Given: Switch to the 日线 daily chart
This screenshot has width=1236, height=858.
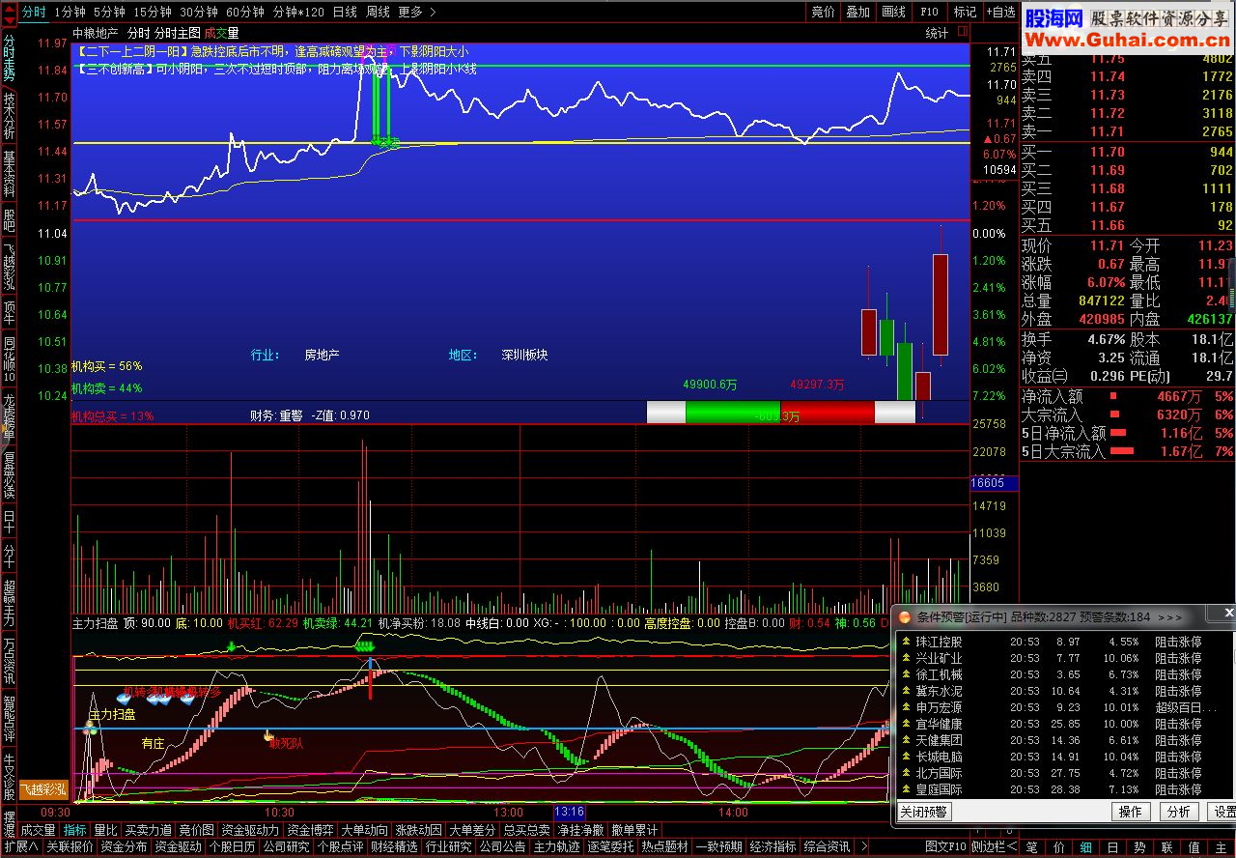Looking at the screenshot, I should (x=345, y=12).
